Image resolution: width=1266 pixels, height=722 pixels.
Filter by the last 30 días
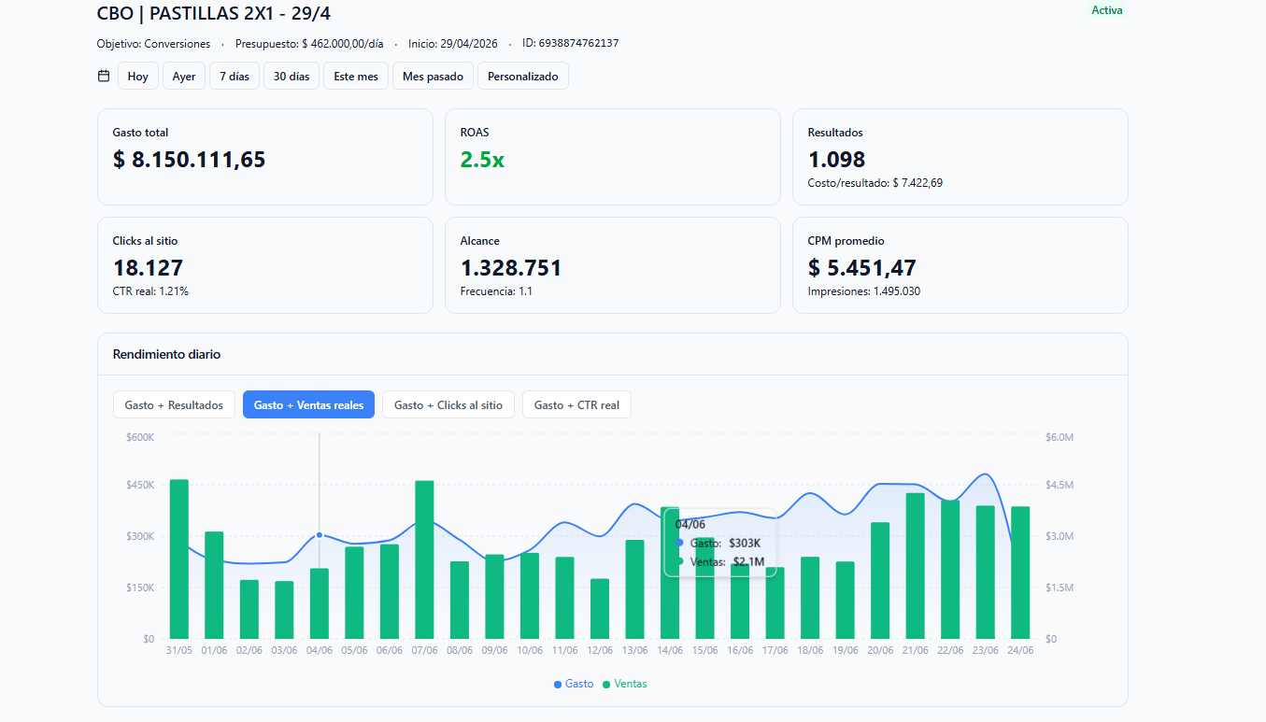292,77
